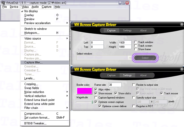Open the Capture menu in menu bar
Viewport: 184px width, 127px height.
tap(47, 7)
